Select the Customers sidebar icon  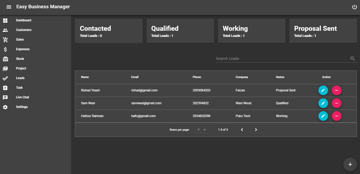tap(5, 30)
